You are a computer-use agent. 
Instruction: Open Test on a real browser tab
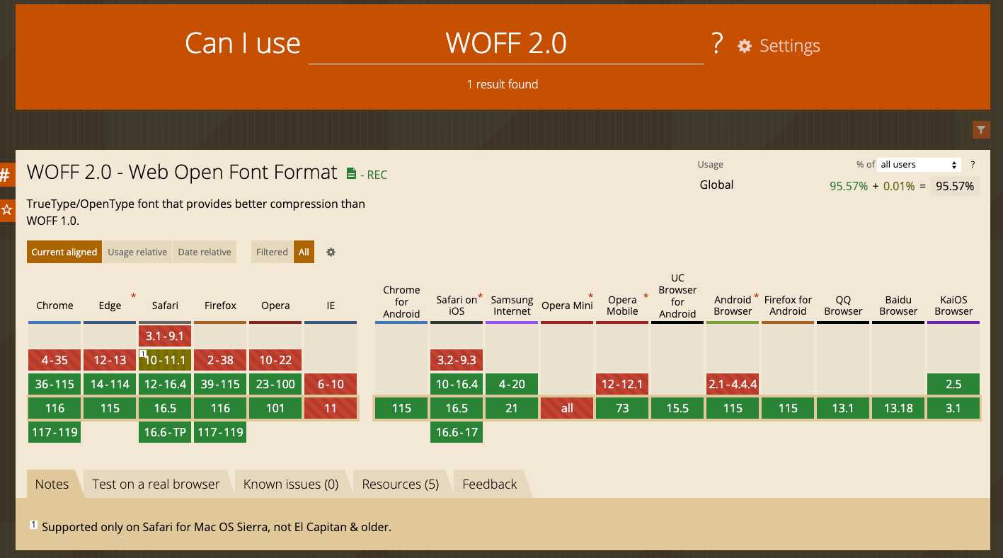(156, 484)
